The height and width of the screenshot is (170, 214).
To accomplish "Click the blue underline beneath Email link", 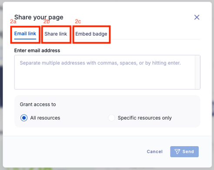I will pyautogui.click(x=25, y=39).
